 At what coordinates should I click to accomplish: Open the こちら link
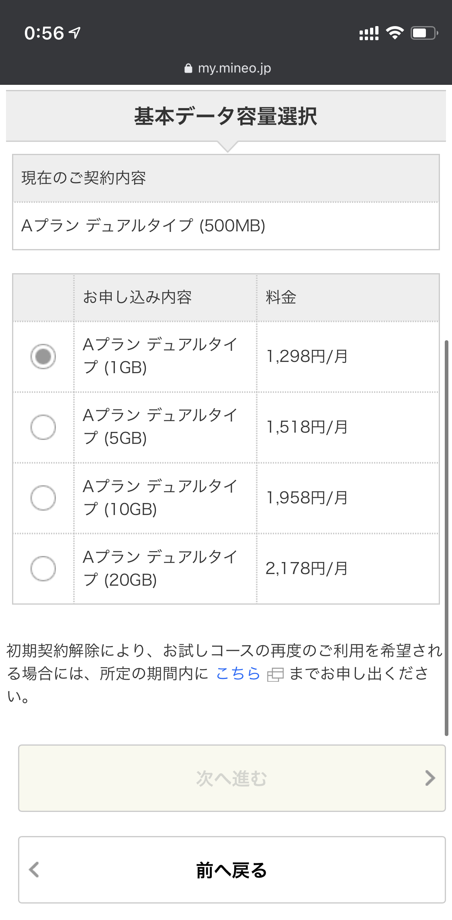pyautogui.click(x=238, y=674)
